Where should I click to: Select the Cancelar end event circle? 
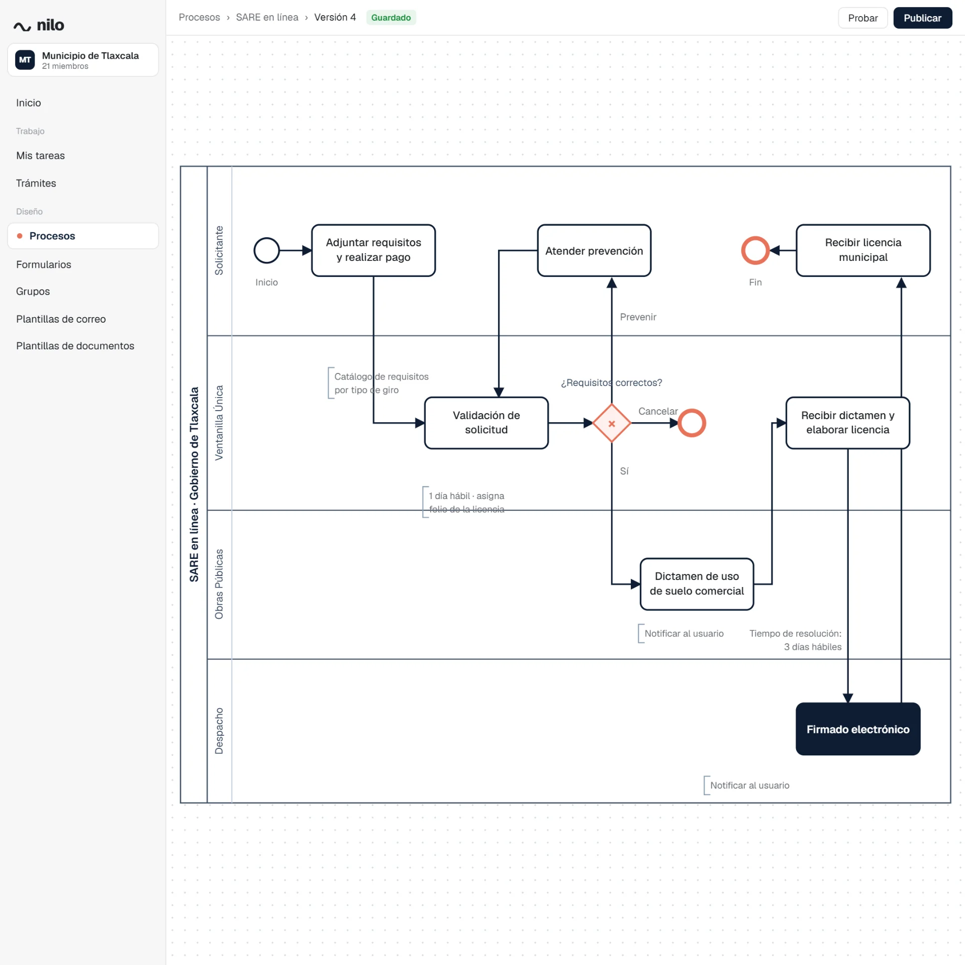pos(692,423)
